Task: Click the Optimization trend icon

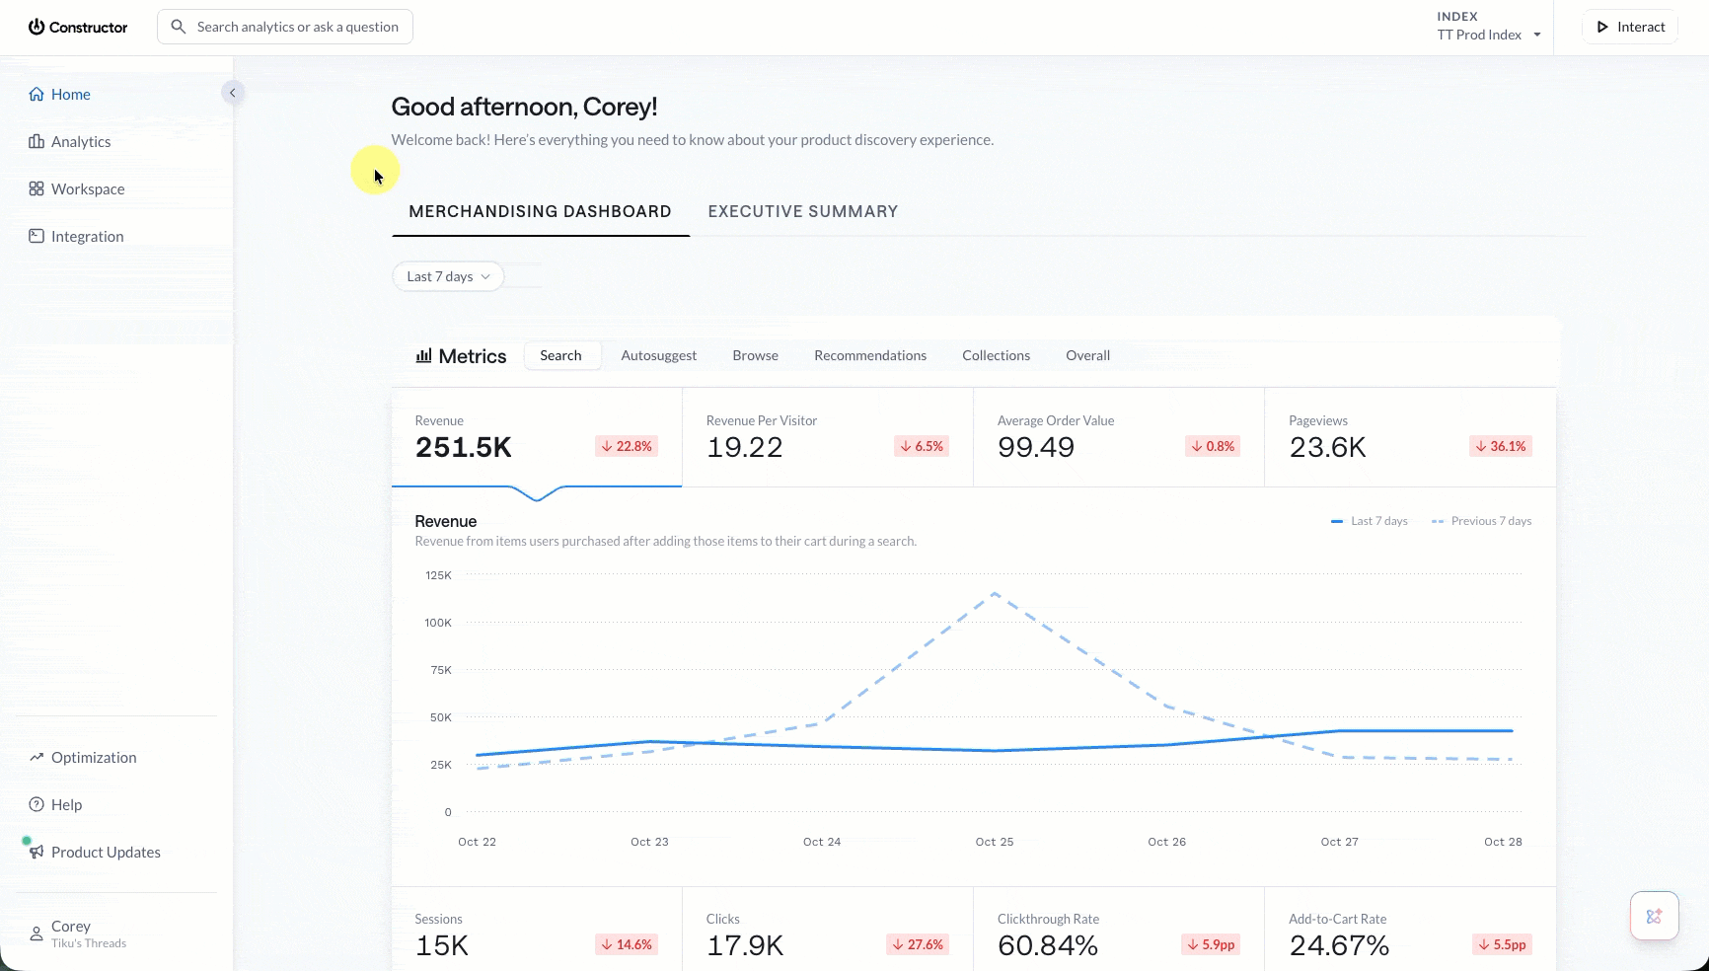Action: tap(37, 757)
